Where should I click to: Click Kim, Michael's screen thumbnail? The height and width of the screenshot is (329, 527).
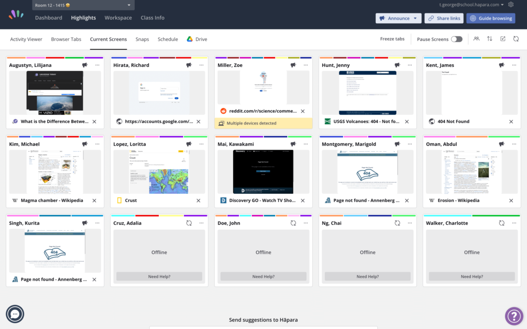pos(55,172)
